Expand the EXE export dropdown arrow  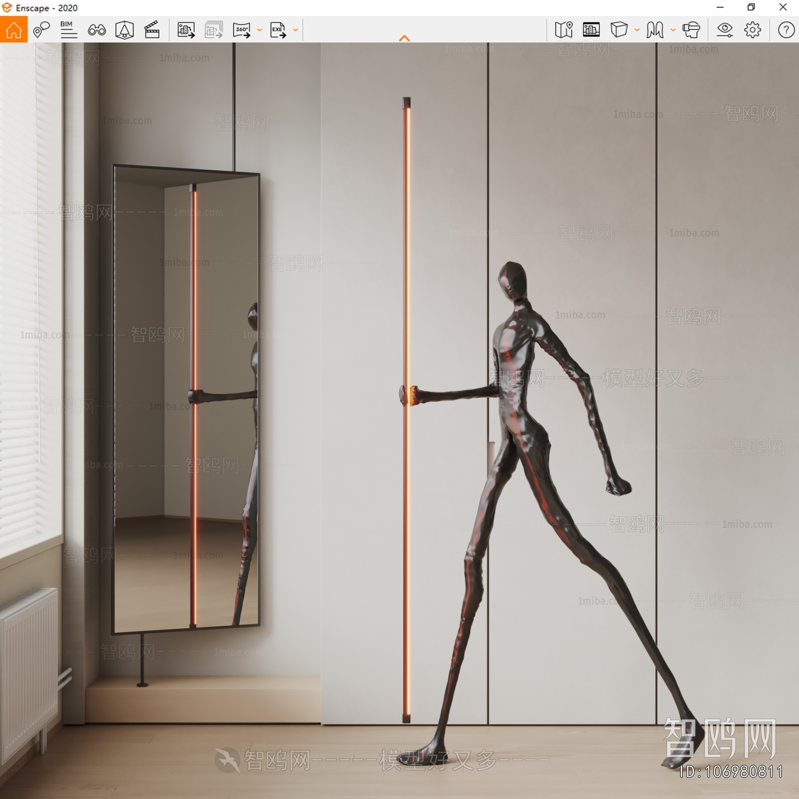tap(296, 30)
